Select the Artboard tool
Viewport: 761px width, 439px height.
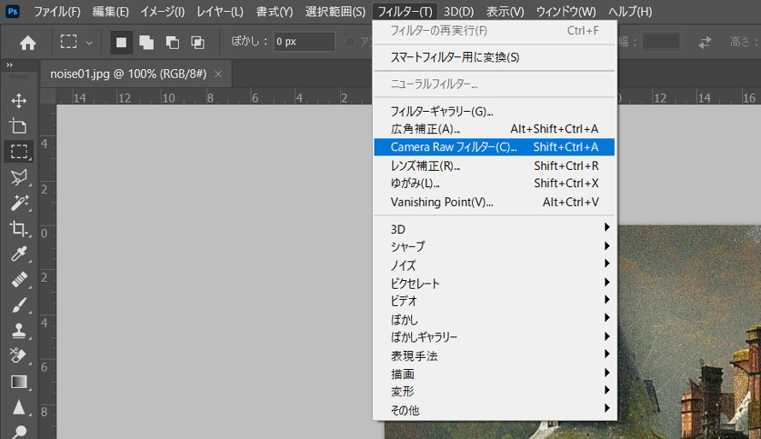19,126
